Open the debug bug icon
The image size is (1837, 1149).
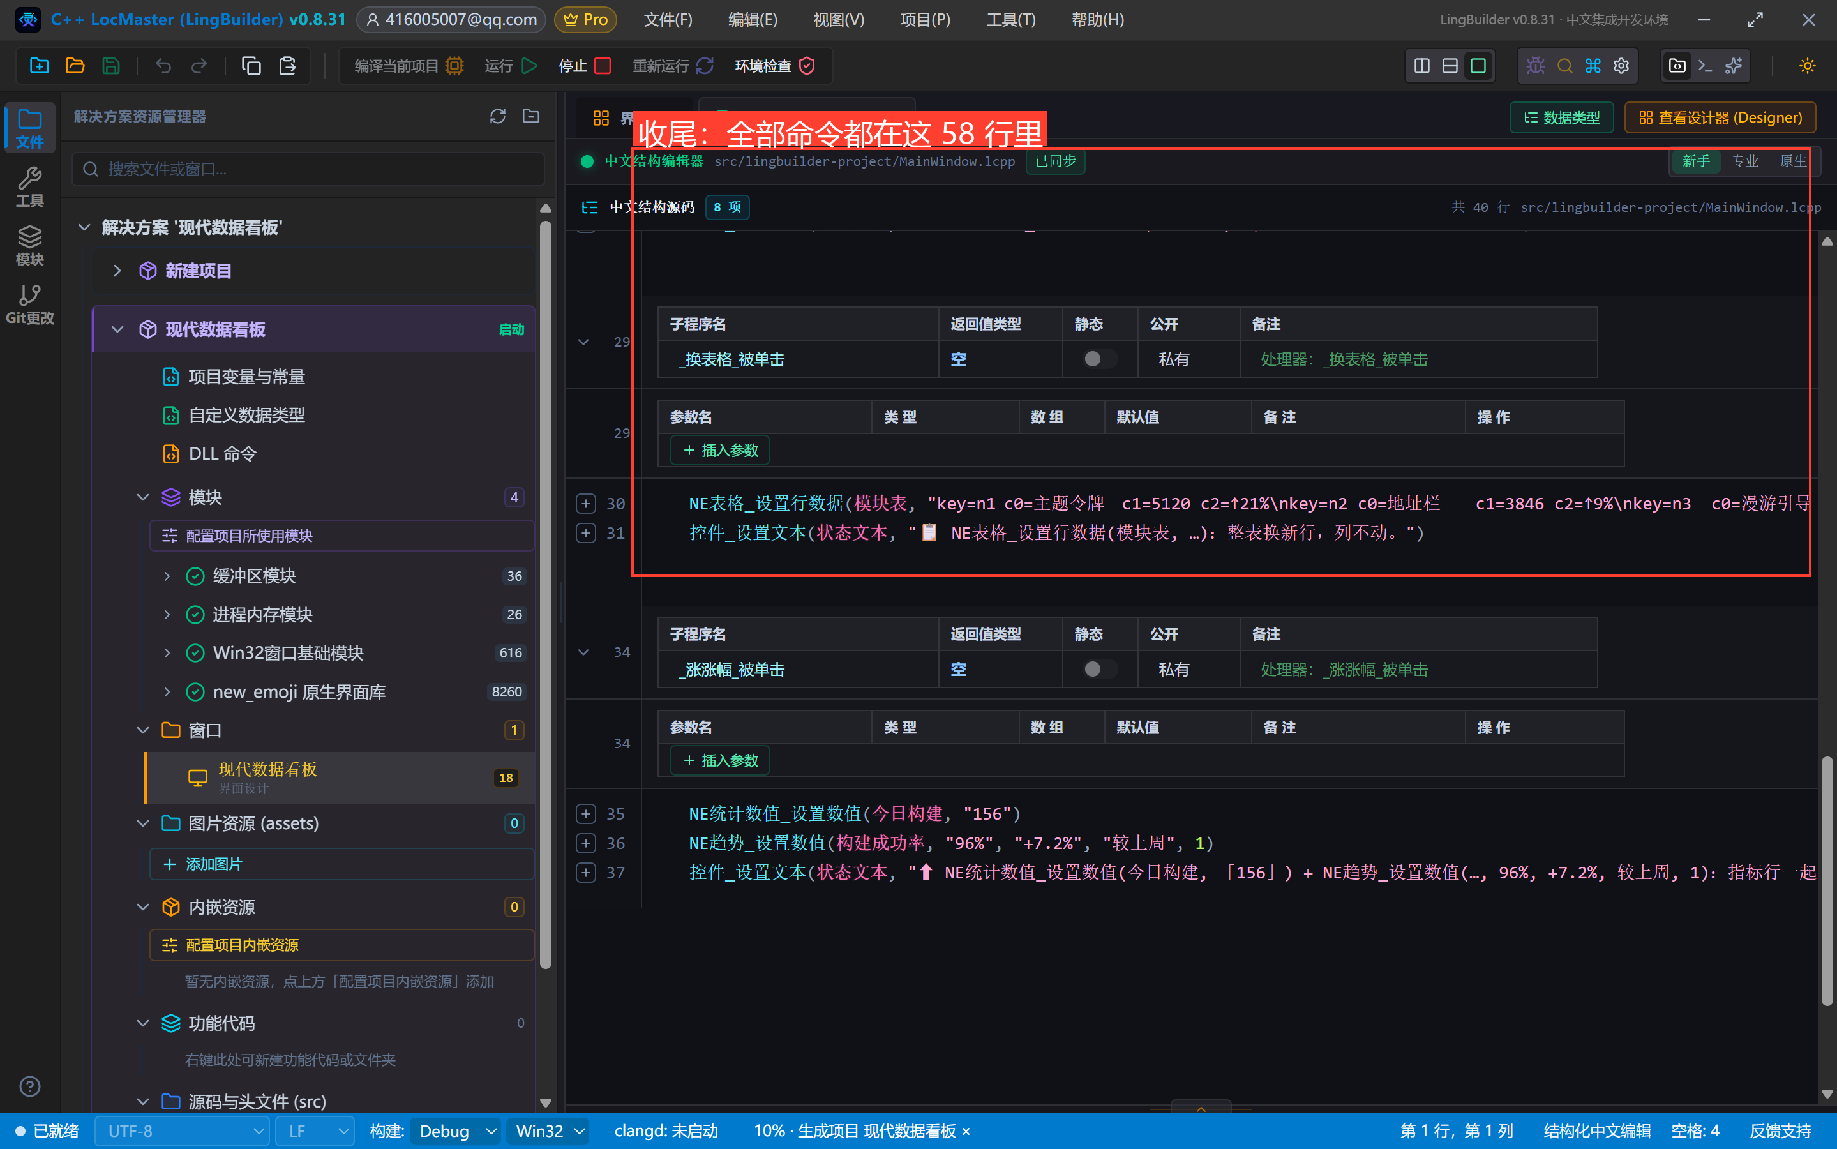[1535, 66]
